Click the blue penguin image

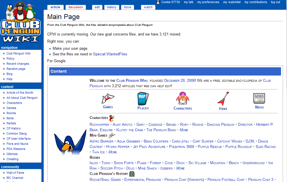(x=70, y=142)
